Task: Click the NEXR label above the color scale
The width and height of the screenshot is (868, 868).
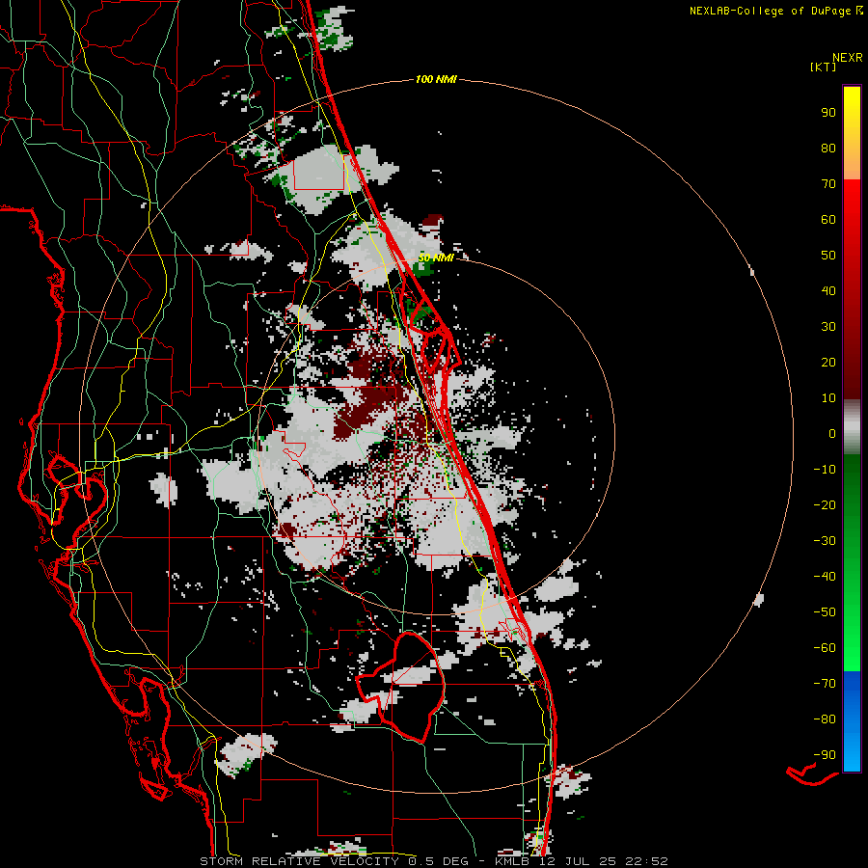Action: tap(848, 58)
